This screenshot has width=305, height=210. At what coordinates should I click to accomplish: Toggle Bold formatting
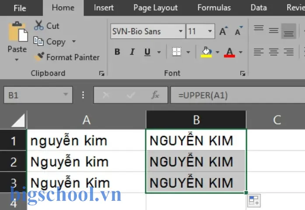pyautogui.click(x=117, y=52)
